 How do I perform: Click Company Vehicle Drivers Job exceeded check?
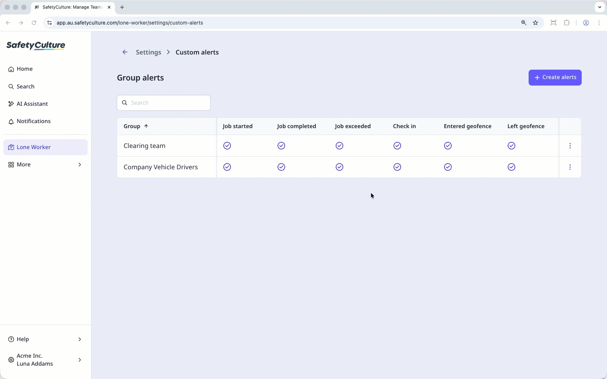click(x=340, y=167)
